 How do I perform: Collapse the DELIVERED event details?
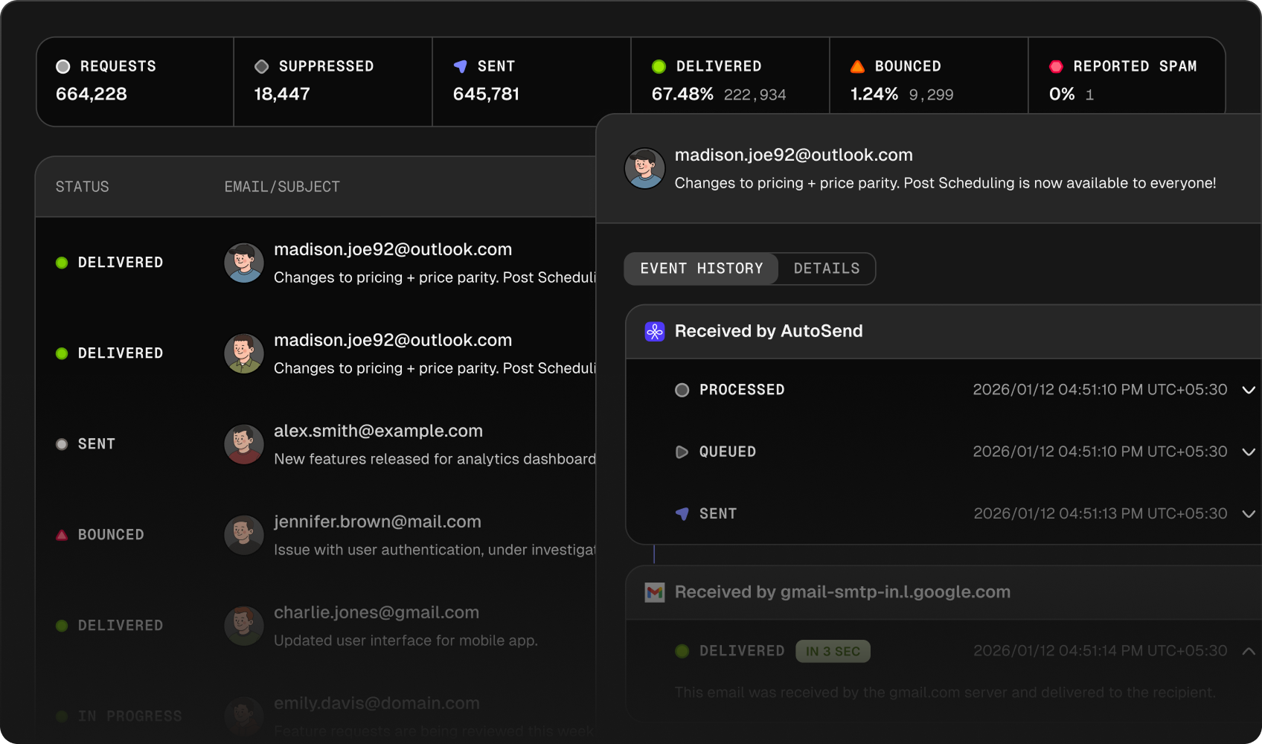coord(1248,651)
